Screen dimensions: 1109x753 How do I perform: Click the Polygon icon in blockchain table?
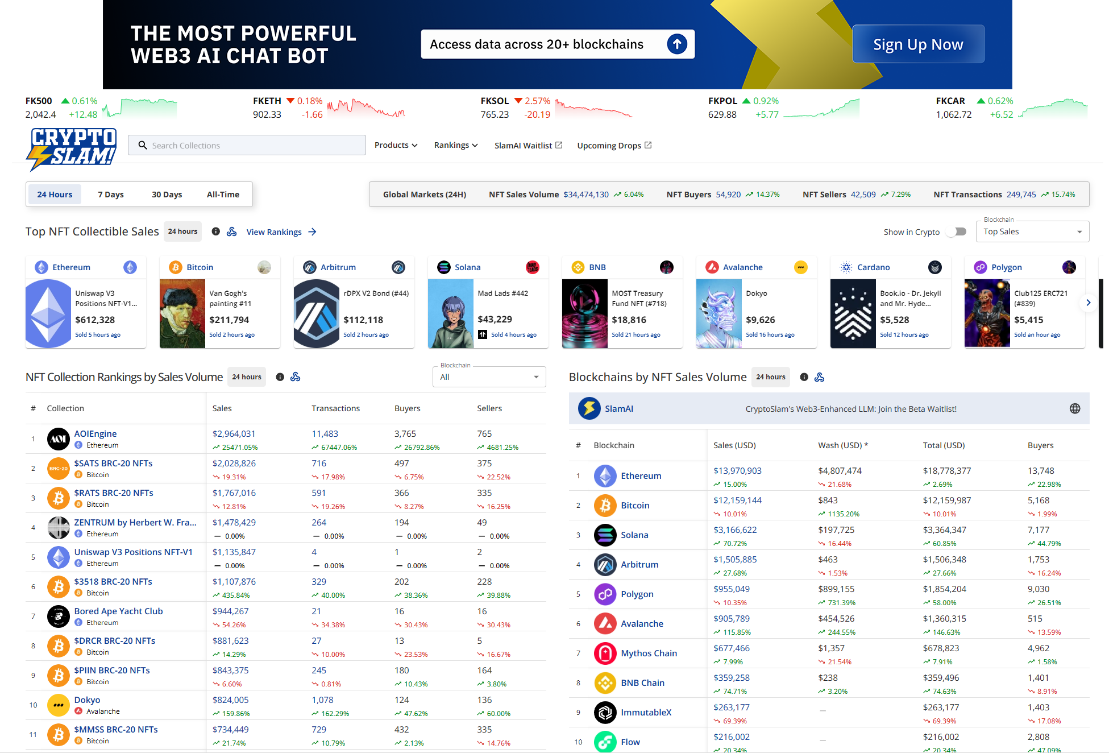coord(605,594)
